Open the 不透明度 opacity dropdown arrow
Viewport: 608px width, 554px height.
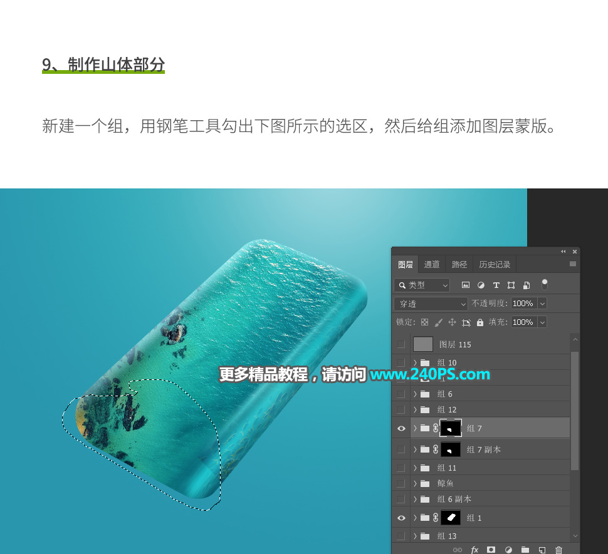(x=542, y=304)
